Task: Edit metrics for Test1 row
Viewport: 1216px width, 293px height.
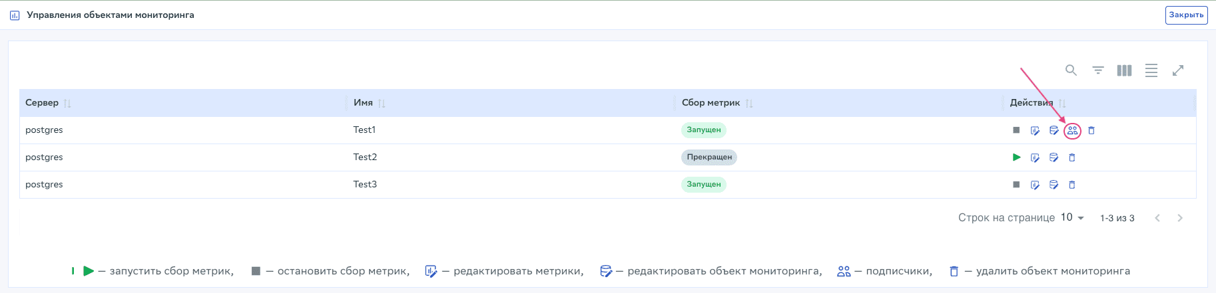Action: [1035, 130]
